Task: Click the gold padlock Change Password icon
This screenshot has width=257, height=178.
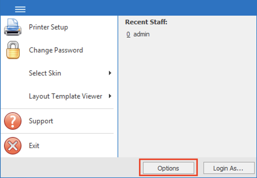Action: 12,50
